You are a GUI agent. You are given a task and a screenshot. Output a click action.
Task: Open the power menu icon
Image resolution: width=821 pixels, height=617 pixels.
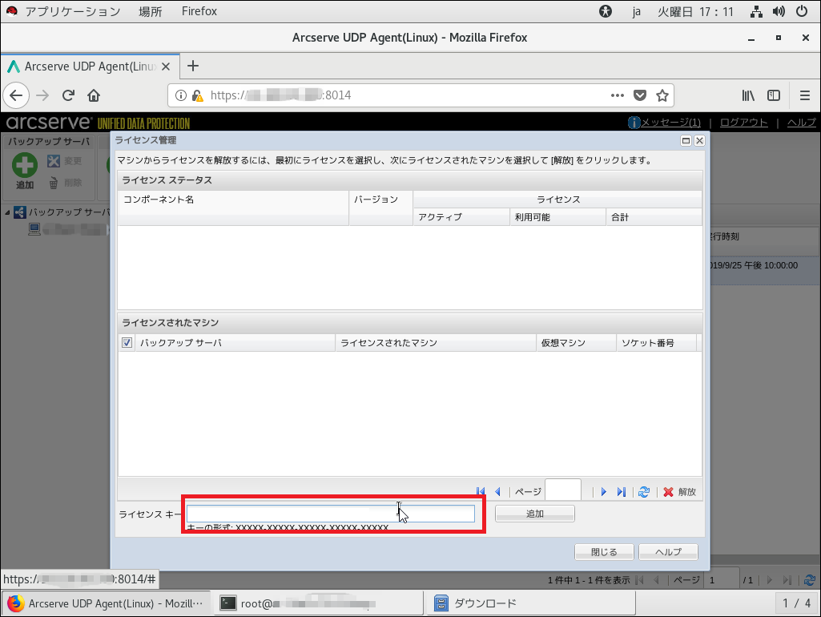(802, 11)
